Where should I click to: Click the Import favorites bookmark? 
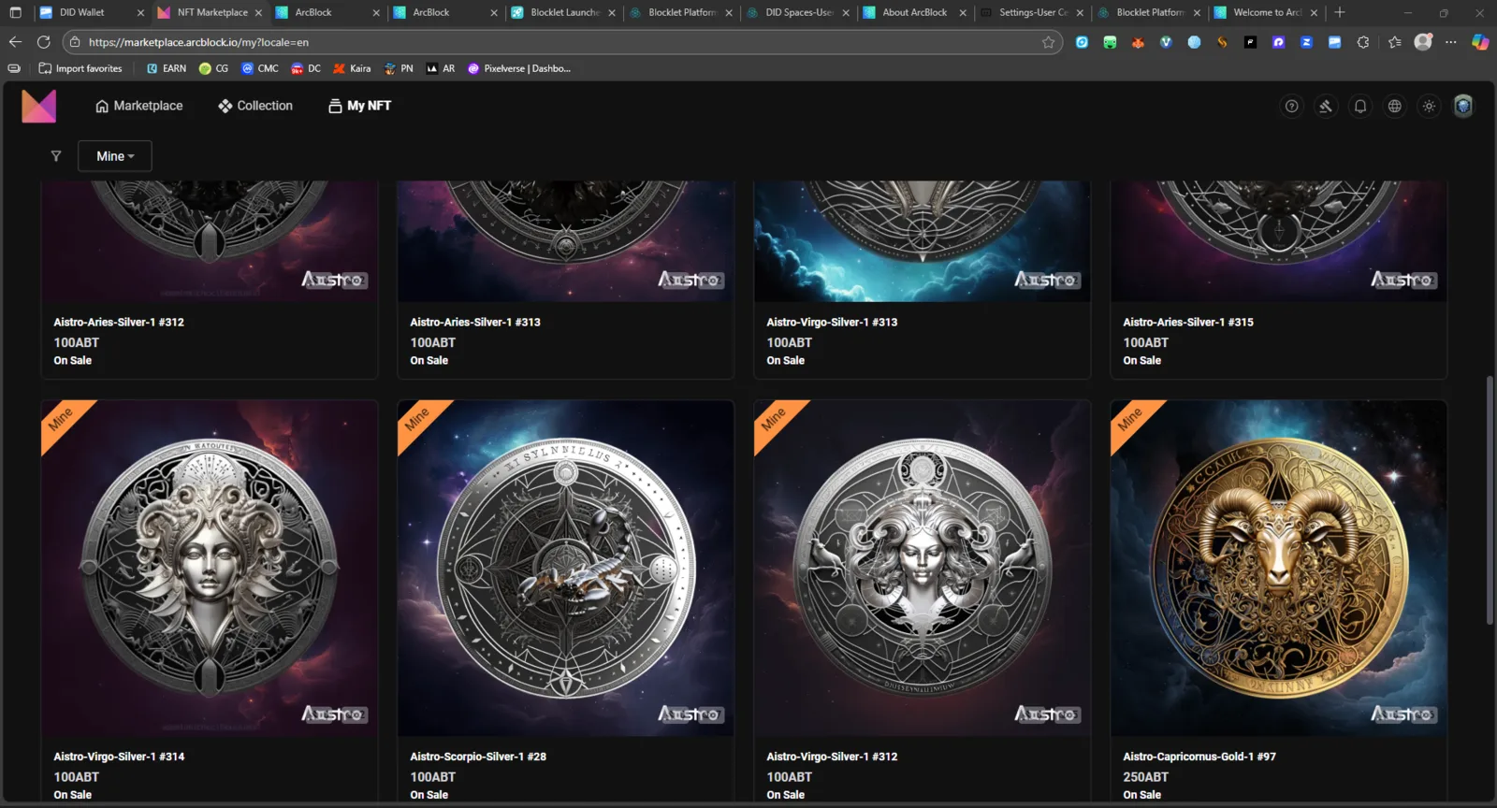[80, 68]
